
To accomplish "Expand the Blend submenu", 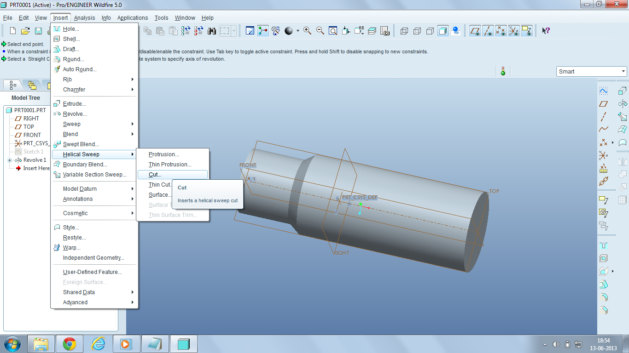I will point(94,134).
